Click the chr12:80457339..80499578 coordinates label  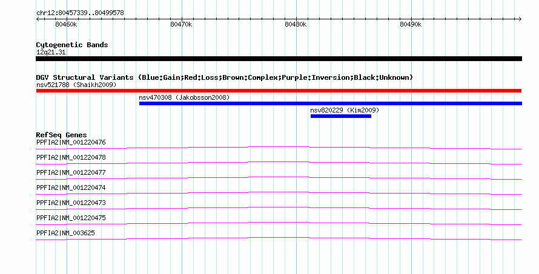pyautogui.click(x=80, y=13)
